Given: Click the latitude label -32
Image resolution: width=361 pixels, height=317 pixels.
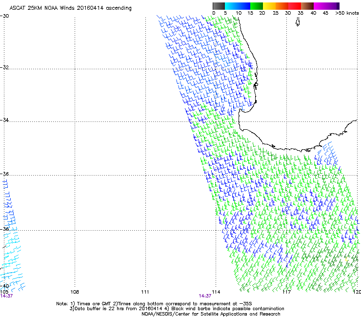Looking at the screenshot, I should 5,67.
